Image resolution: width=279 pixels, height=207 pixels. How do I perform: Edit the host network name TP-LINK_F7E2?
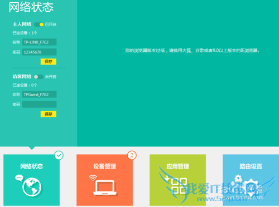pos(39,42)
